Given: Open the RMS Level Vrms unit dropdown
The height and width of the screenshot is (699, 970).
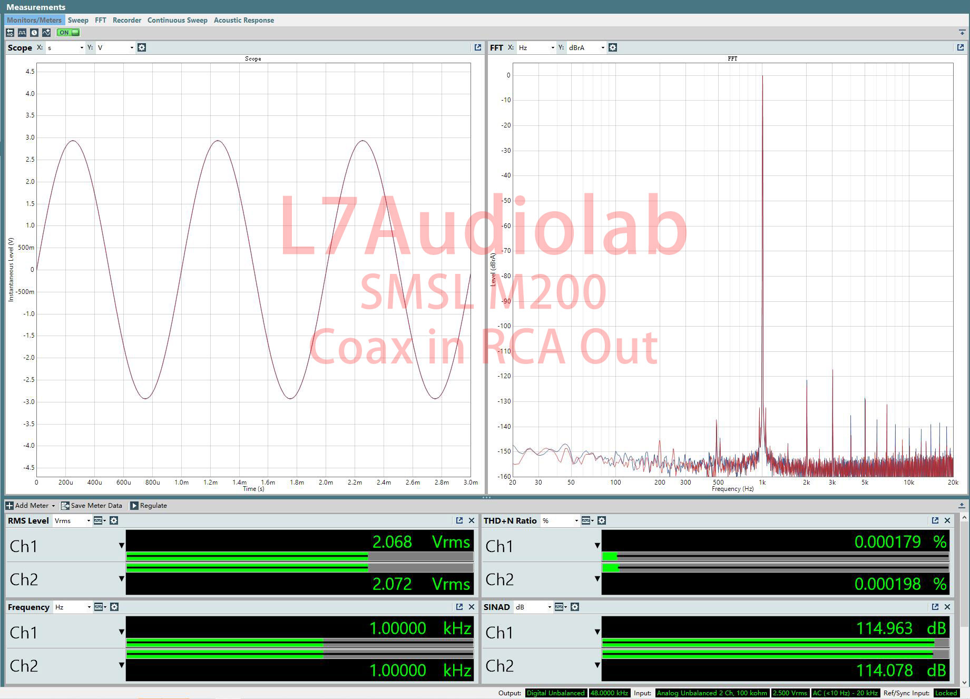Looking at the screenshot, I should [x=72, y=520].
